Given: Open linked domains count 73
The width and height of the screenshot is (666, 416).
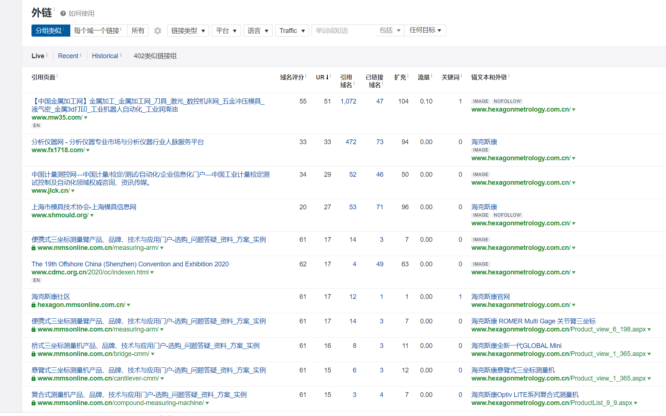Looking at the screenshot, I should [x=380, y=142].
